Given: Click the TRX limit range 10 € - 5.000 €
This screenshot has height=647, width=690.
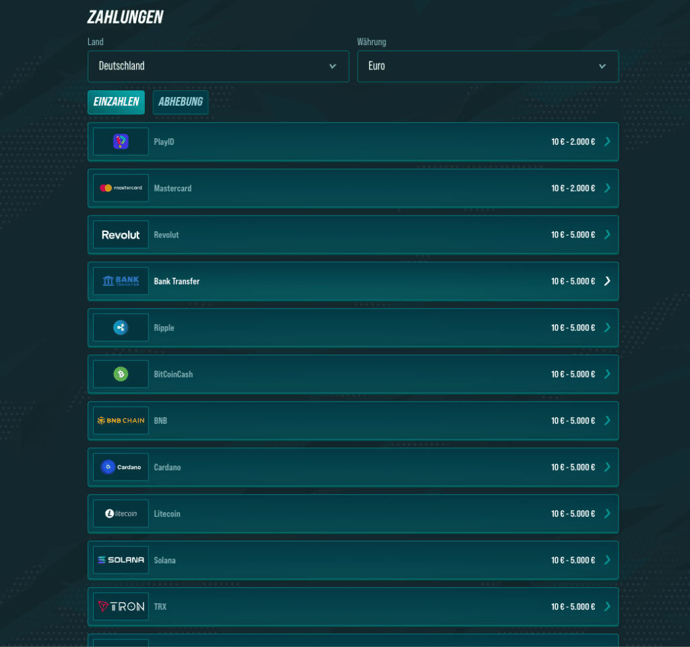Looking at the screenshot, I should click(x=573, y=607).
